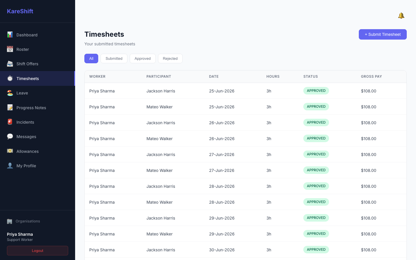Open Roster menu item
The height and width of the screenshot is (260, 416).
pos(37,49)
